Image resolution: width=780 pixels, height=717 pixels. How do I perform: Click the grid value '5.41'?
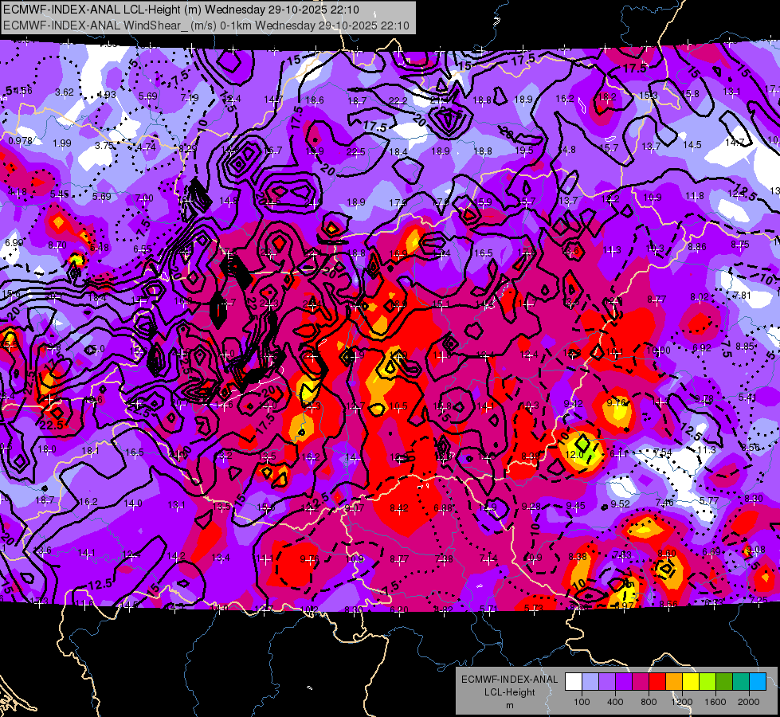click(x=747, y=397)
